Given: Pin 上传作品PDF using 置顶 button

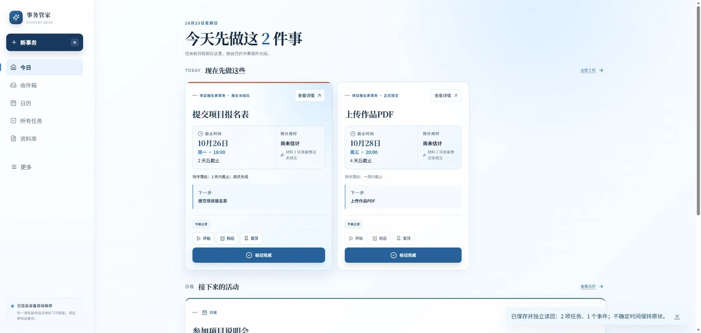Looking at the screenshot, I should (403, 238).
